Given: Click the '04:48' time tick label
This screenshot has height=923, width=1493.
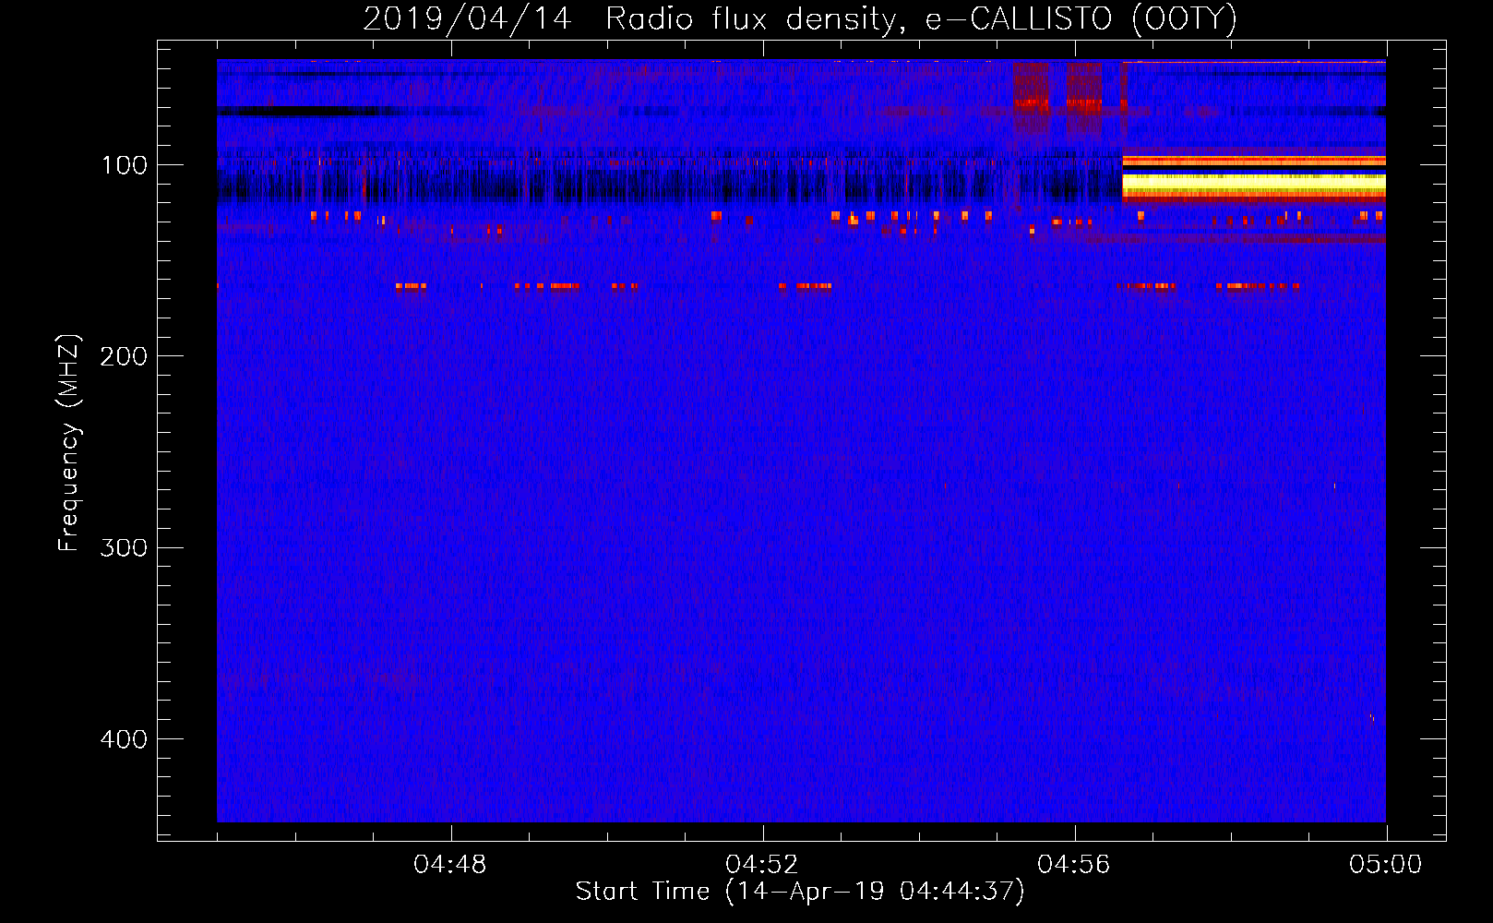Looking at the screenshot, I should click(x=450, y=865).
